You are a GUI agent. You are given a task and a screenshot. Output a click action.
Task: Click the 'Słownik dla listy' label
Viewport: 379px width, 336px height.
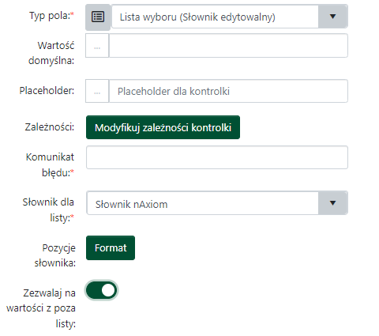pos(48,210)
